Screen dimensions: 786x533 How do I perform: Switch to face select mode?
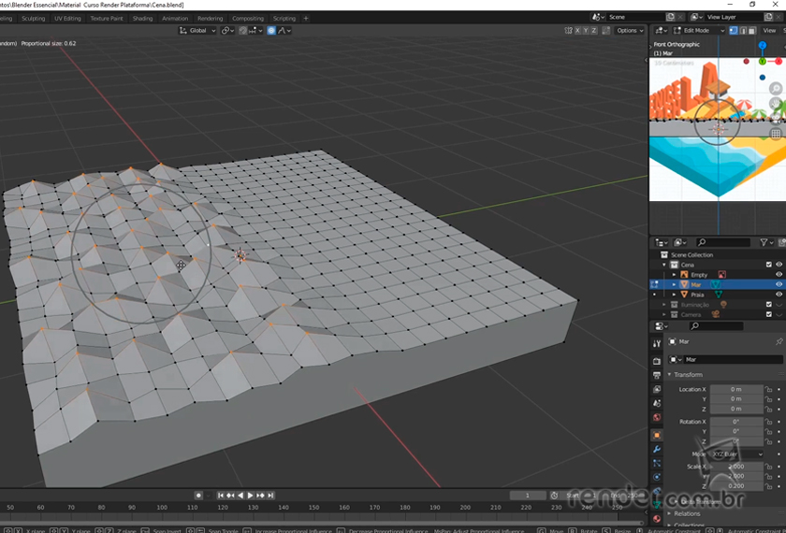coord(751,30)
